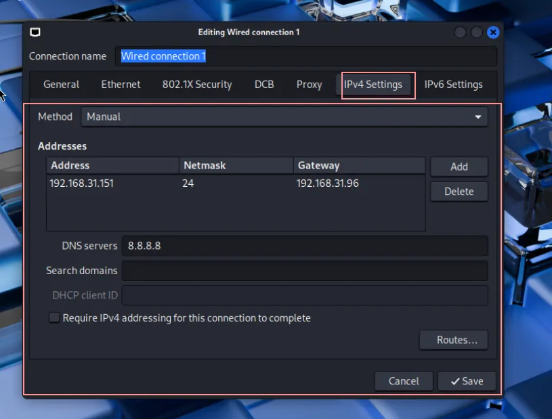Screen dimensions: 552x419
Task: Click the window menu icon in title bar
Action: click(x=35, y=32)
